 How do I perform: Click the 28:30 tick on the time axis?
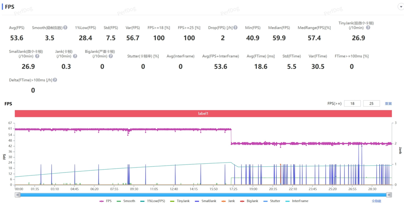(x=373, y=189)
